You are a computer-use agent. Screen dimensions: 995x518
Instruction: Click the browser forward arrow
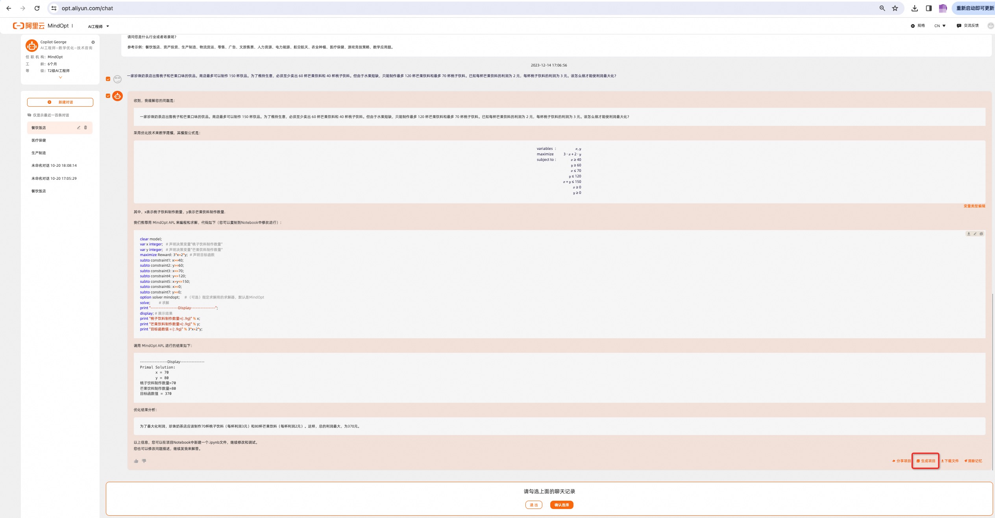coord(23,8)
